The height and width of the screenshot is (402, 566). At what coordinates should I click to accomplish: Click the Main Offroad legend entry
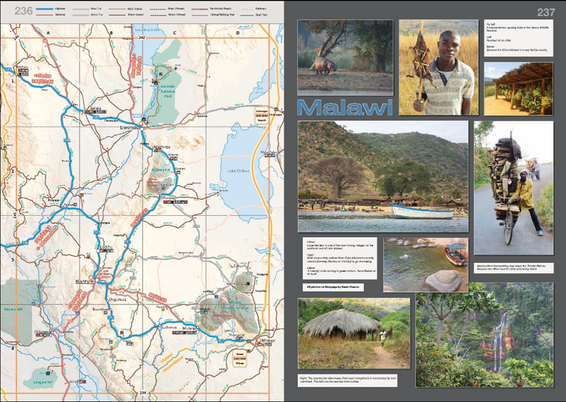click(167, 8)
